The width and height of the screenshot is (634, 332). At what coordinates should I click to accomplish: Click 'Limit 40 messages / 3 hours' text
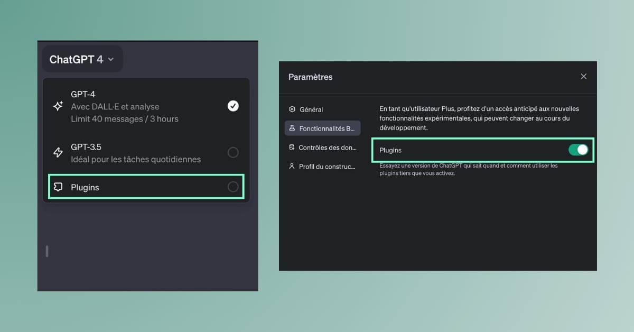tap(125, 119)
